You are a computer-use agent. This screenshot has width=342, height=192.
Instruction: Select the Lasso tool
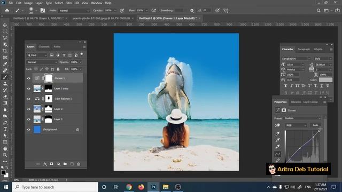tap(5, 38)
